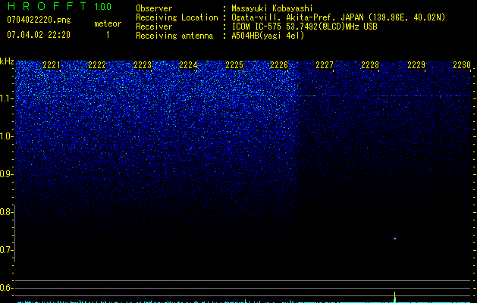Screen dimensions: 477x303
Task: Click time marker 2222
Action: click(97, 65)
